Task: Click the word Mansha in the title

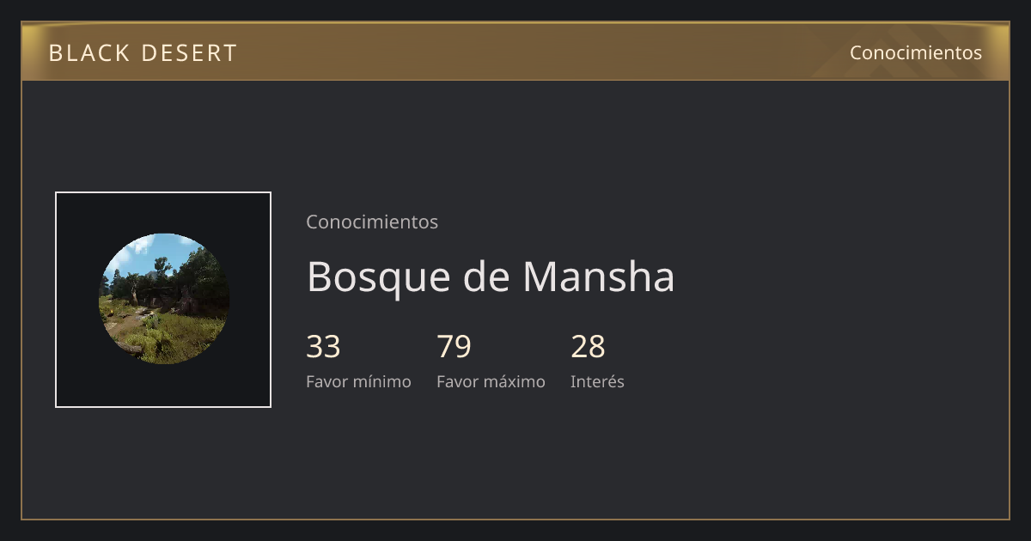Action: click(x=599, y=277)
